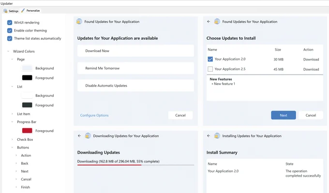Click the Size column header
The height and width of the screenshot is (193, 329).
278,50
